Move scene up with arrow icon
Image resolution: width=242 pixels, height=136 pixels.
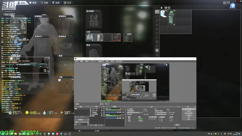point(81,117)
